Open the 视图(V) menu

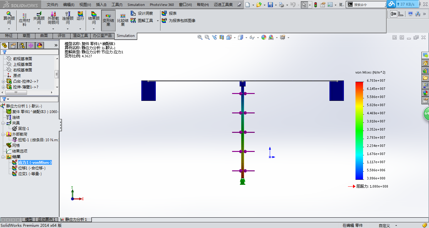[85, 5]
